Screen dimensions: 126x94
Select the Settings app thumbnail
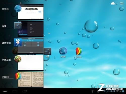tap(30, 29)
